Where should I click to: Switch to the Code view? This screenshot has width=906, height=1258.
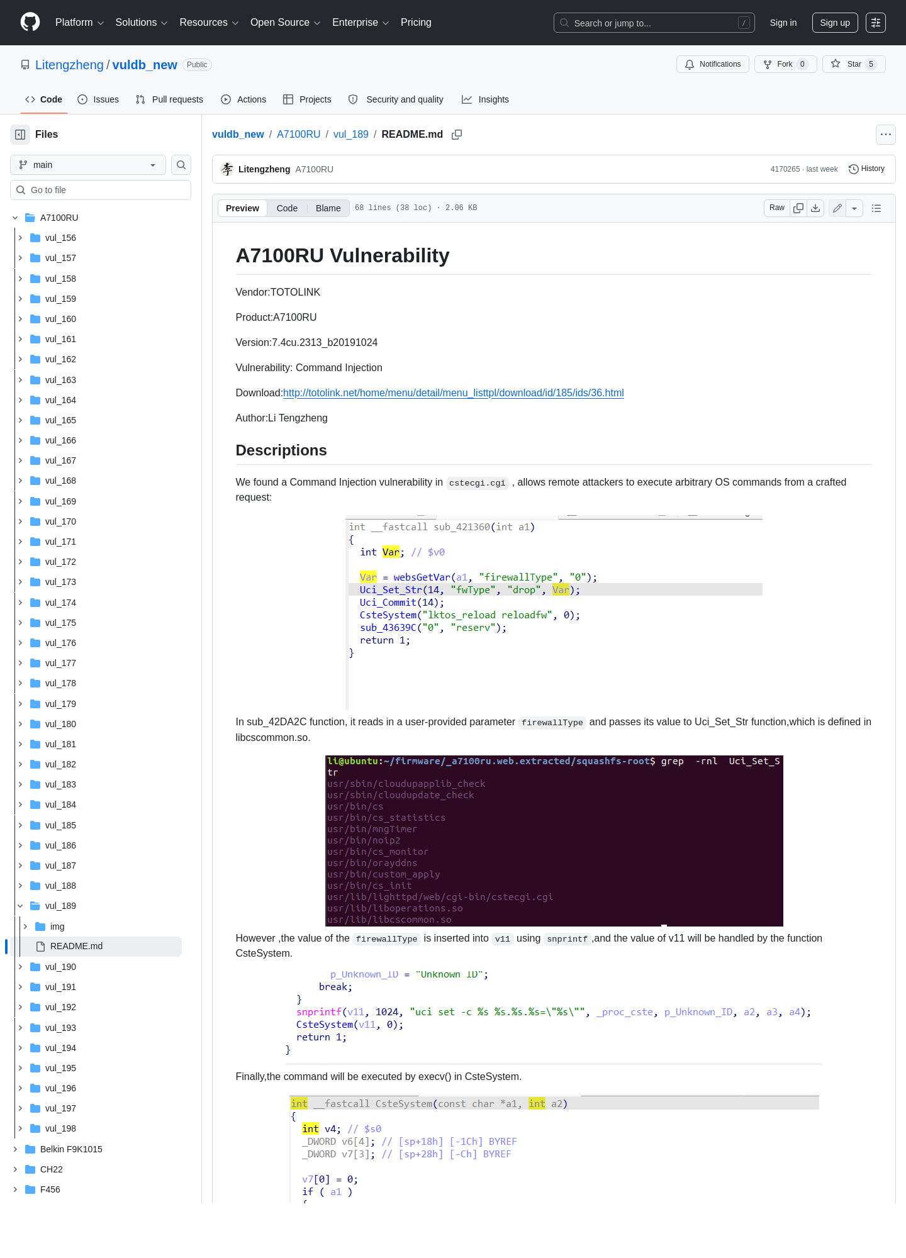click(287, 208)
